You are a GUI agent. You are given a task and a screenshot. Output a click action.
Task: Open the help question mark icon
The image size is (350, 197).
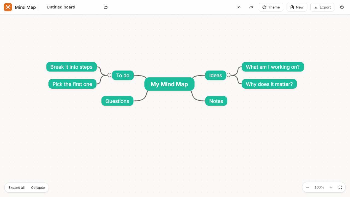point(342,7)
